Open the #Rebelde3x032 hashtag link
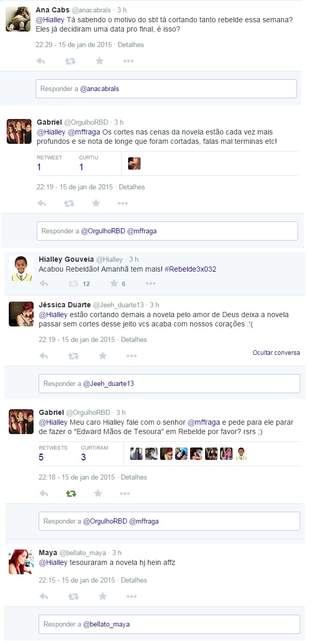 (191, 269)
